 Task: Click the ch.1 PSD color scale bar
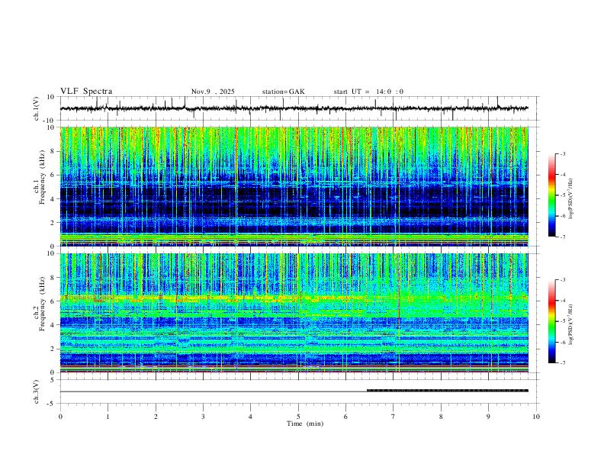552,195
